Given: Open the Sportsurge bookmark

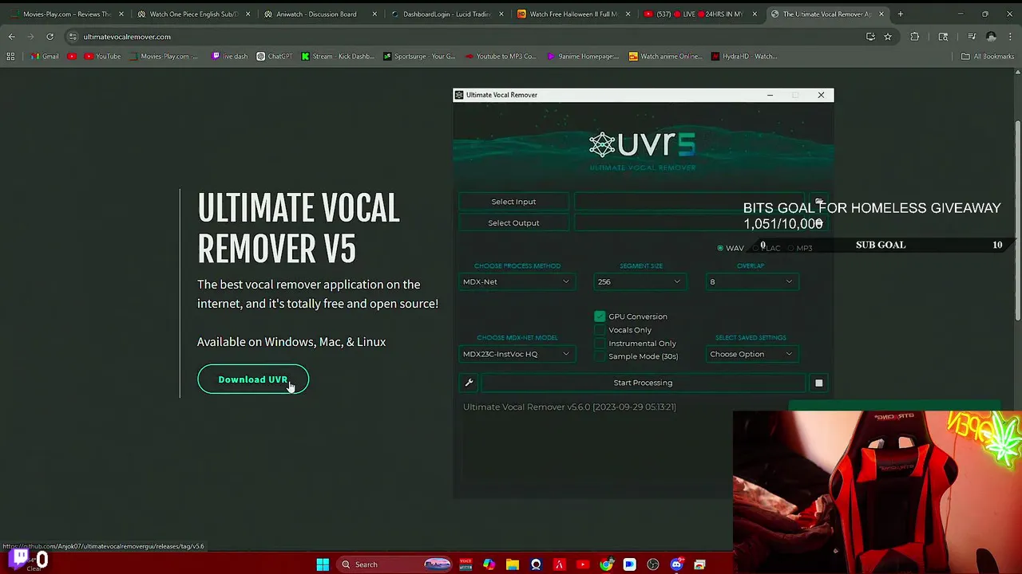Looking at the screenshot, I should [419, 57].
